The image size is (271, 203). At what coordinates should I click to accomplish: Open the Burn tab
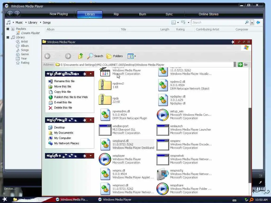[142, 14]
